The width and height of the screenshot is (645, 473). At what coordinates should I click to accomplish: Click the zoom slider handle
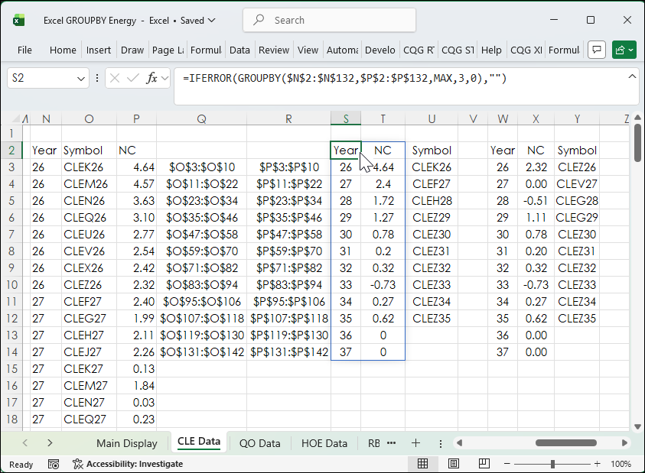(x=553, y=464)
